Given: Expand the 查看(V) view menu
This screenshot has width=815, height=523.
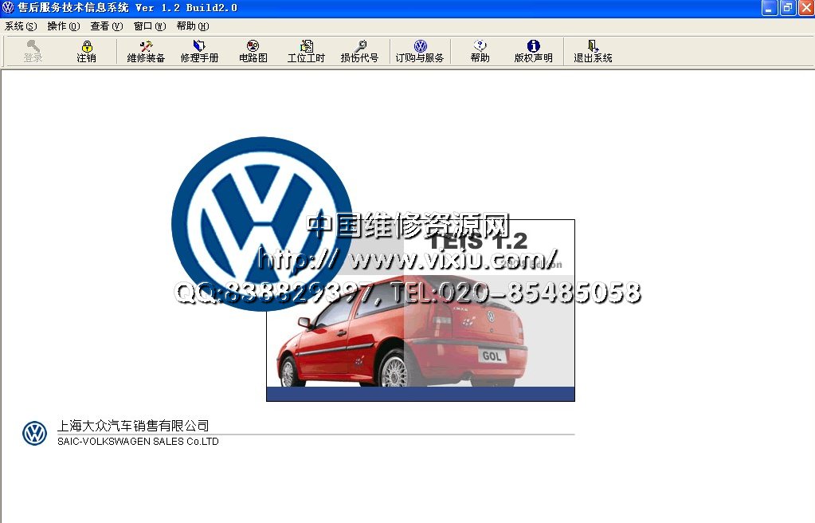Looking at the screenshot, I should [x=107, y=26].
